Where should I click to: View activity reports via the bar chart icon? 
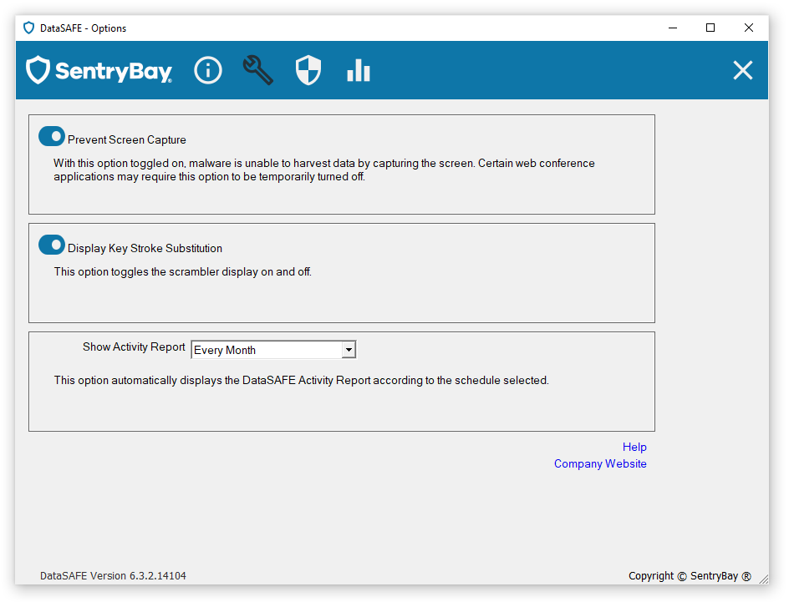[359, 70]
